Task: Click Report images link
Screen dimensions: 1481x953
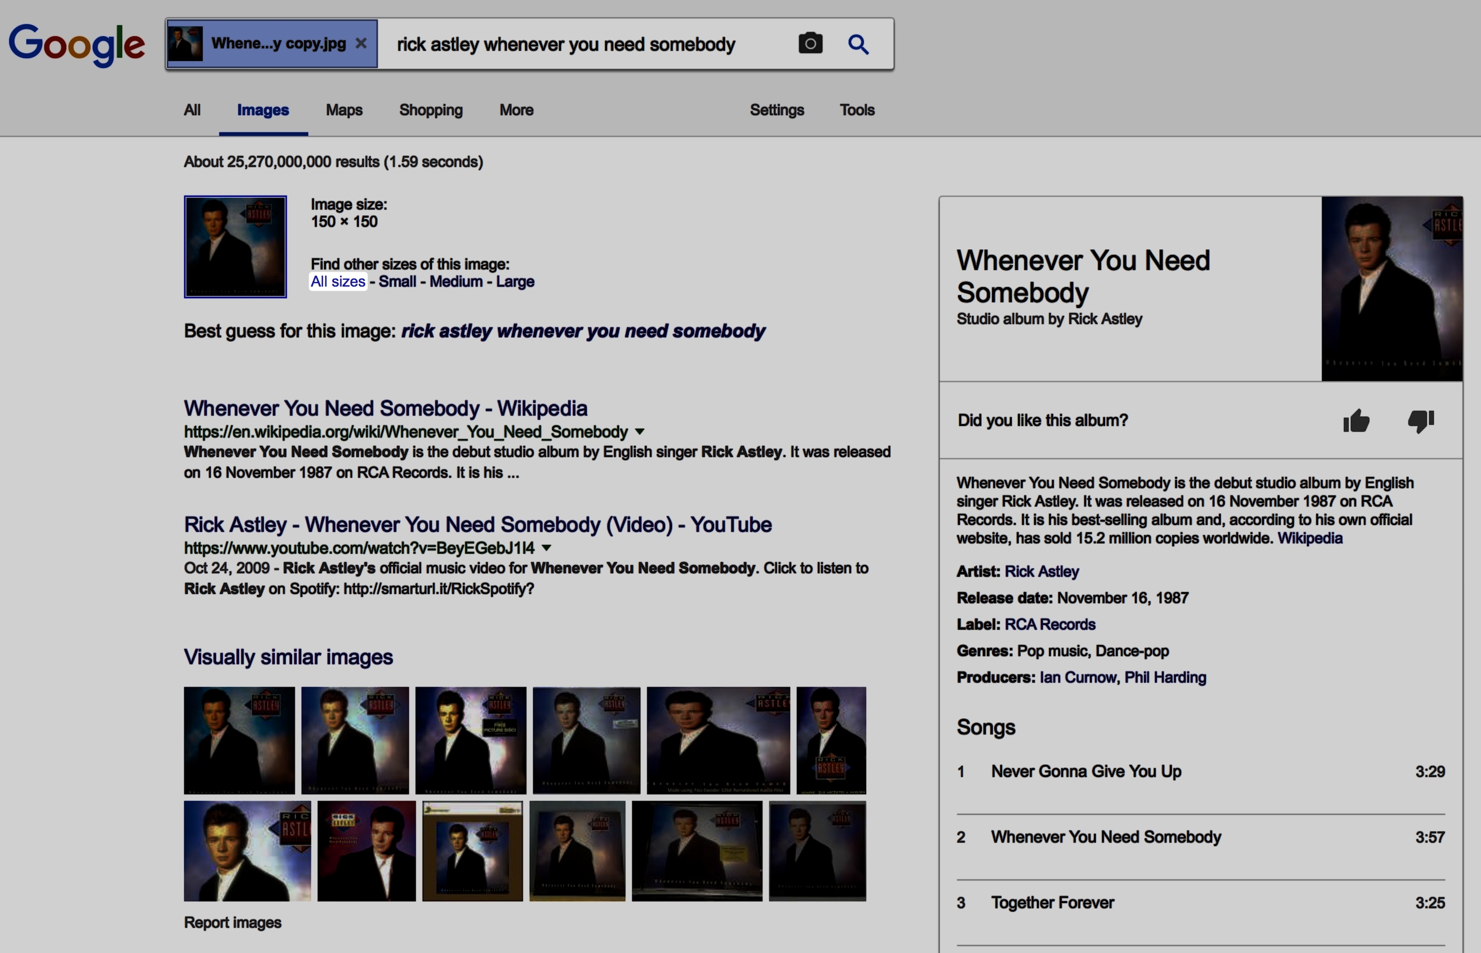Action: click(232, 922)
